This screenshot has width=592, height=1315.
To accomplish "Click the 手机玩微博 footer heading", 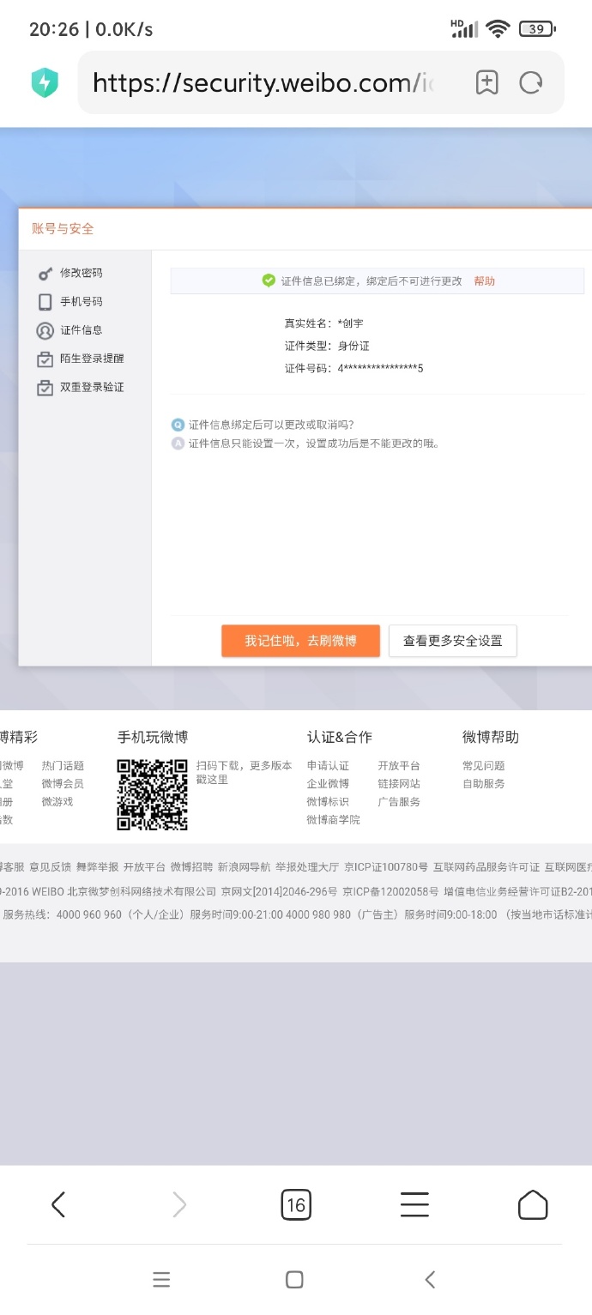I will (153, 737).
